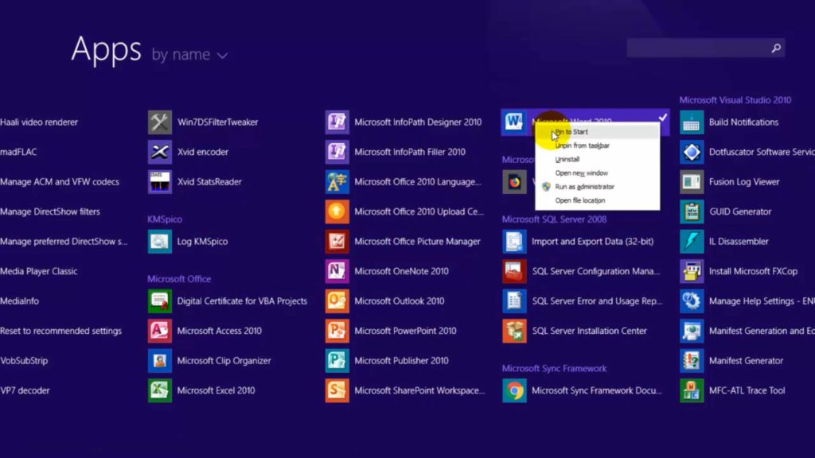This screenshot has width=815, height=458.
Task: Choose Unpin from taskbar
Action: [x=598, y=146]
